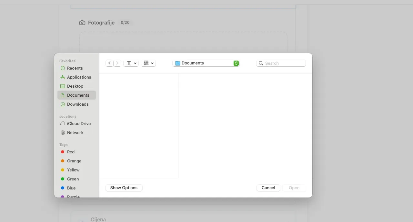Go to the Downloads folder
This screenshot has height=222, width=413.
[x=77, y=104]
